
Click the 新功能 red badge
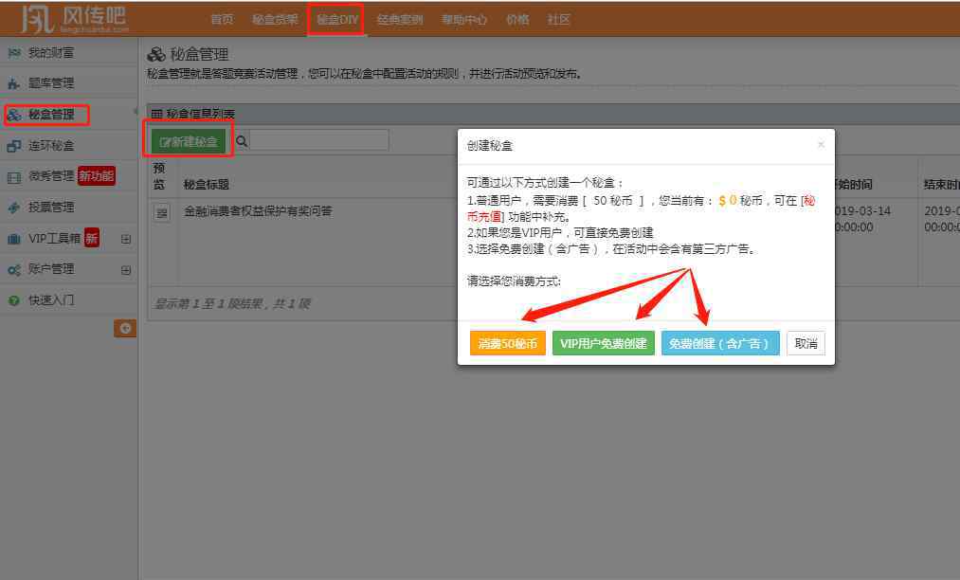pyautogui.click(x=97, y=175)
